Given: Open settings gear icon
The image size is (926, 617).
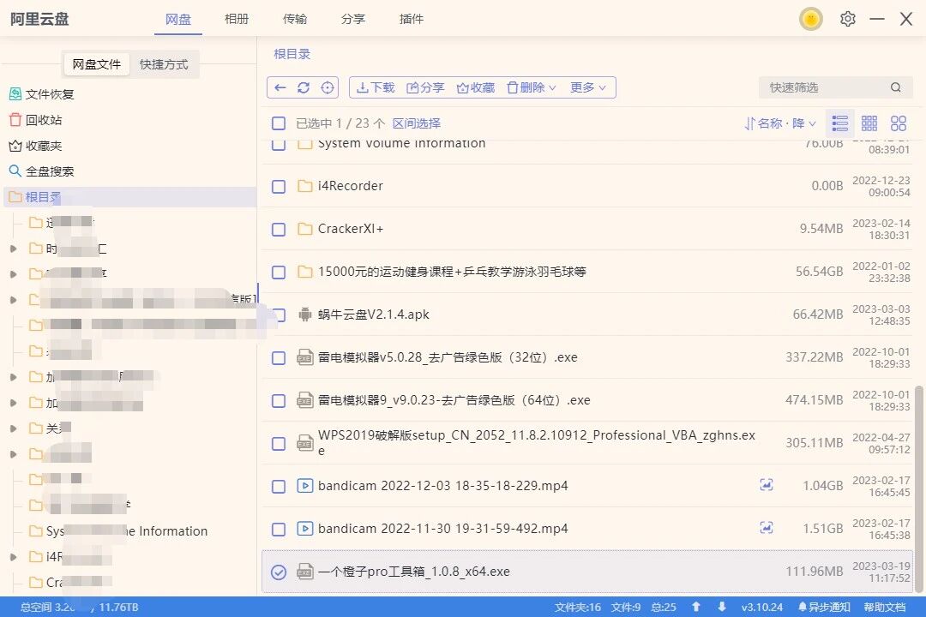Looking at the screenshot, I should pyautogui.click(x=847, y=19).
